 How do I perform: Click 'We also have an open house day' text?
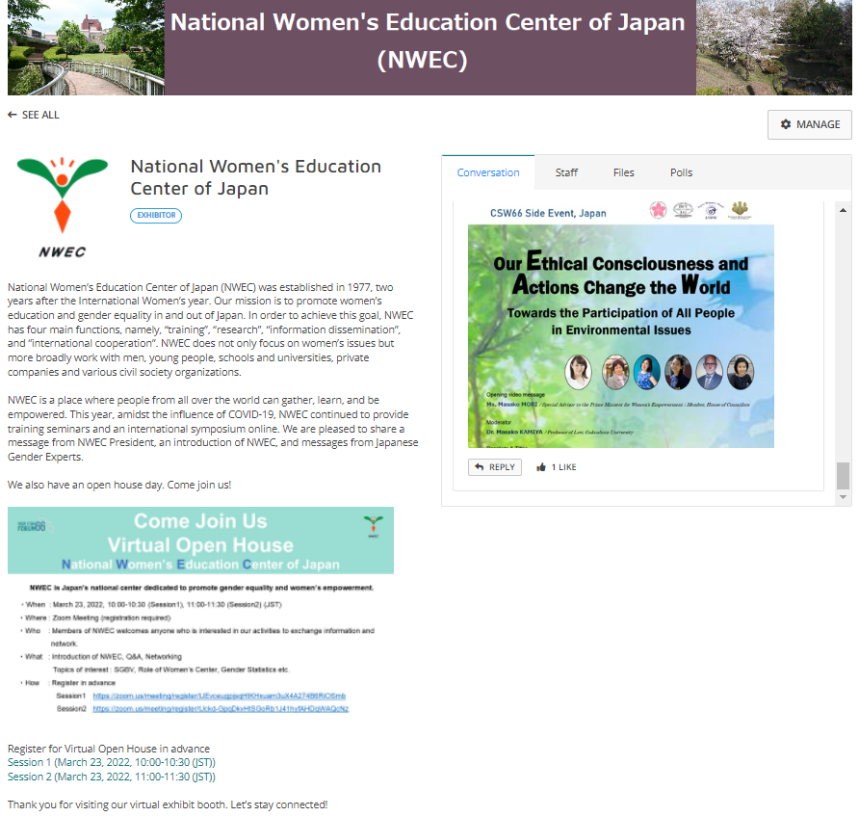point(119,485)
